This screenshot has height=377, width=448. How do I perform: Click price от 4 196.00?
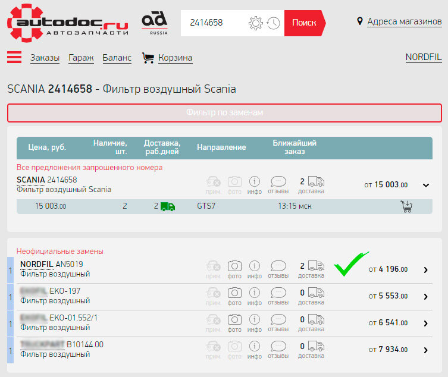coord(388,269)
